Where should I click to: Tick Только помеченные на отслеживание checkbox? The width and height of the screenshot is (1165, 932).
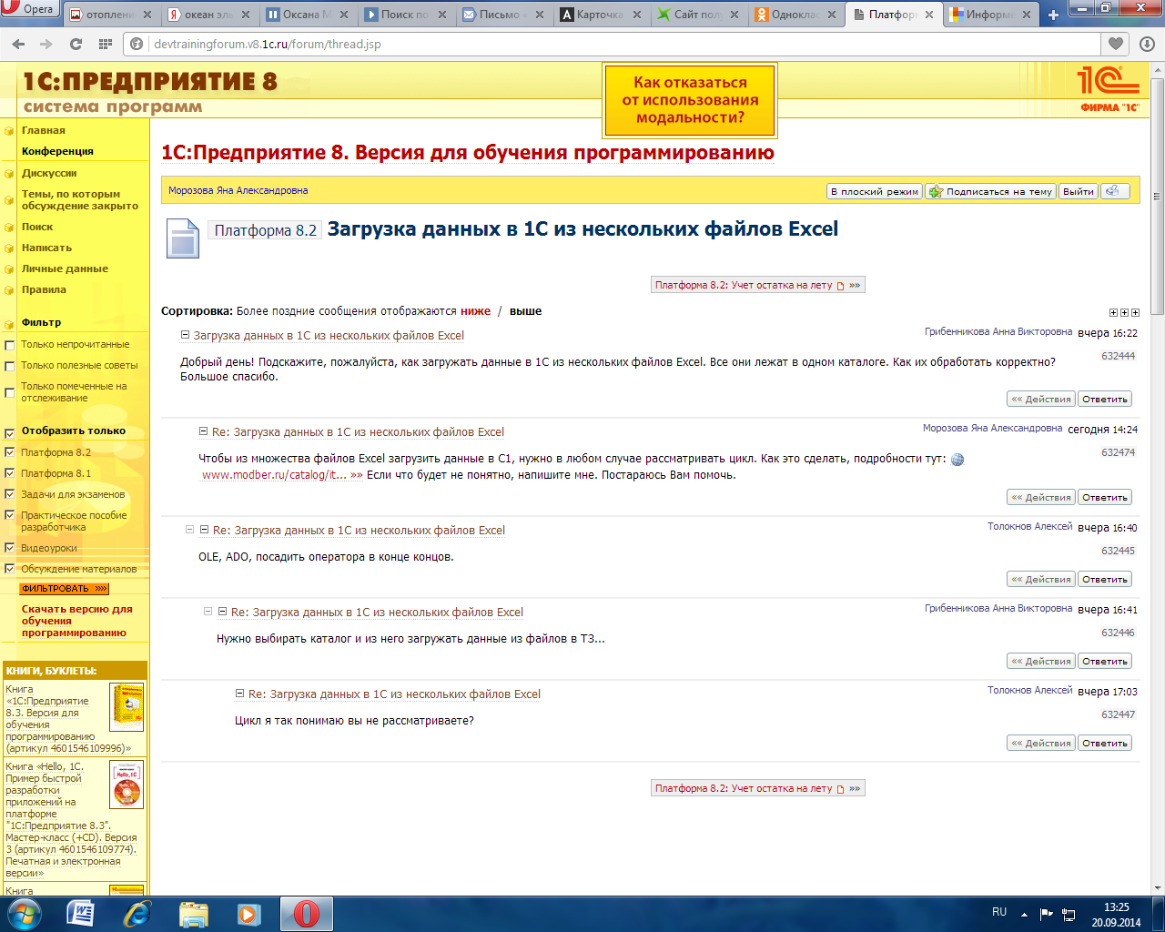point(10,392)
